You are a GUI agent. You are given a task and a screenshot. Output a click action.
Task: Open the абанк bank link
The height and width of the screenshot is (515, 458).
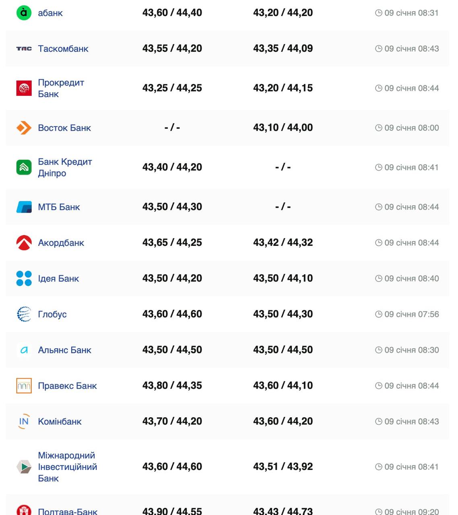50,13
